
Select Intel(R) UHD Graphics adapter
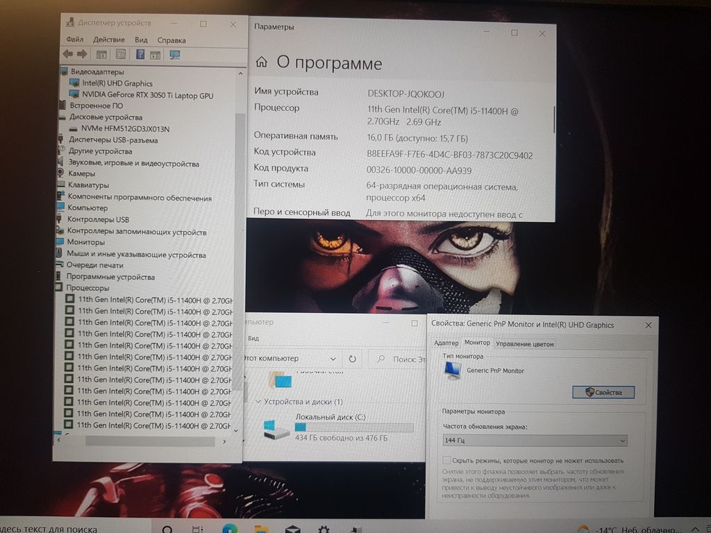[117, 83]
